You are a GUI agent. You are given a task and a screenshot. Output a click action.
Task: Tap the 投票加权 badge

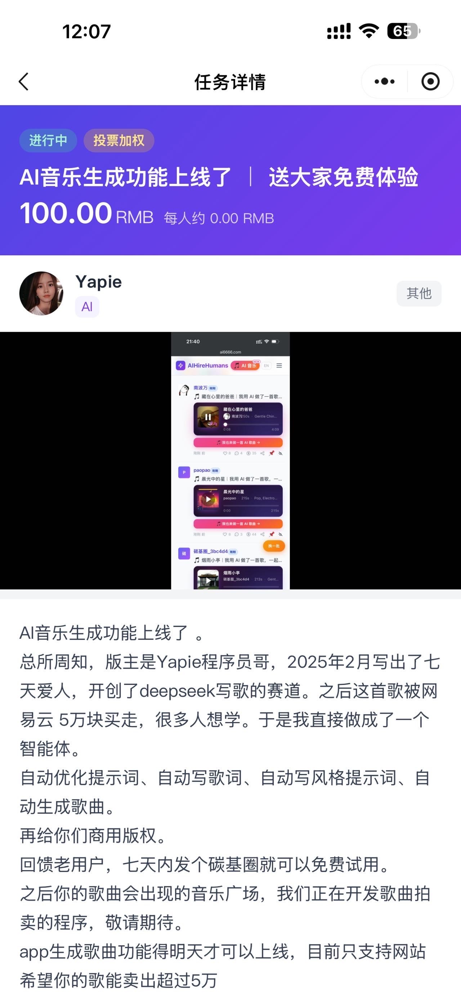pos(119,140)
